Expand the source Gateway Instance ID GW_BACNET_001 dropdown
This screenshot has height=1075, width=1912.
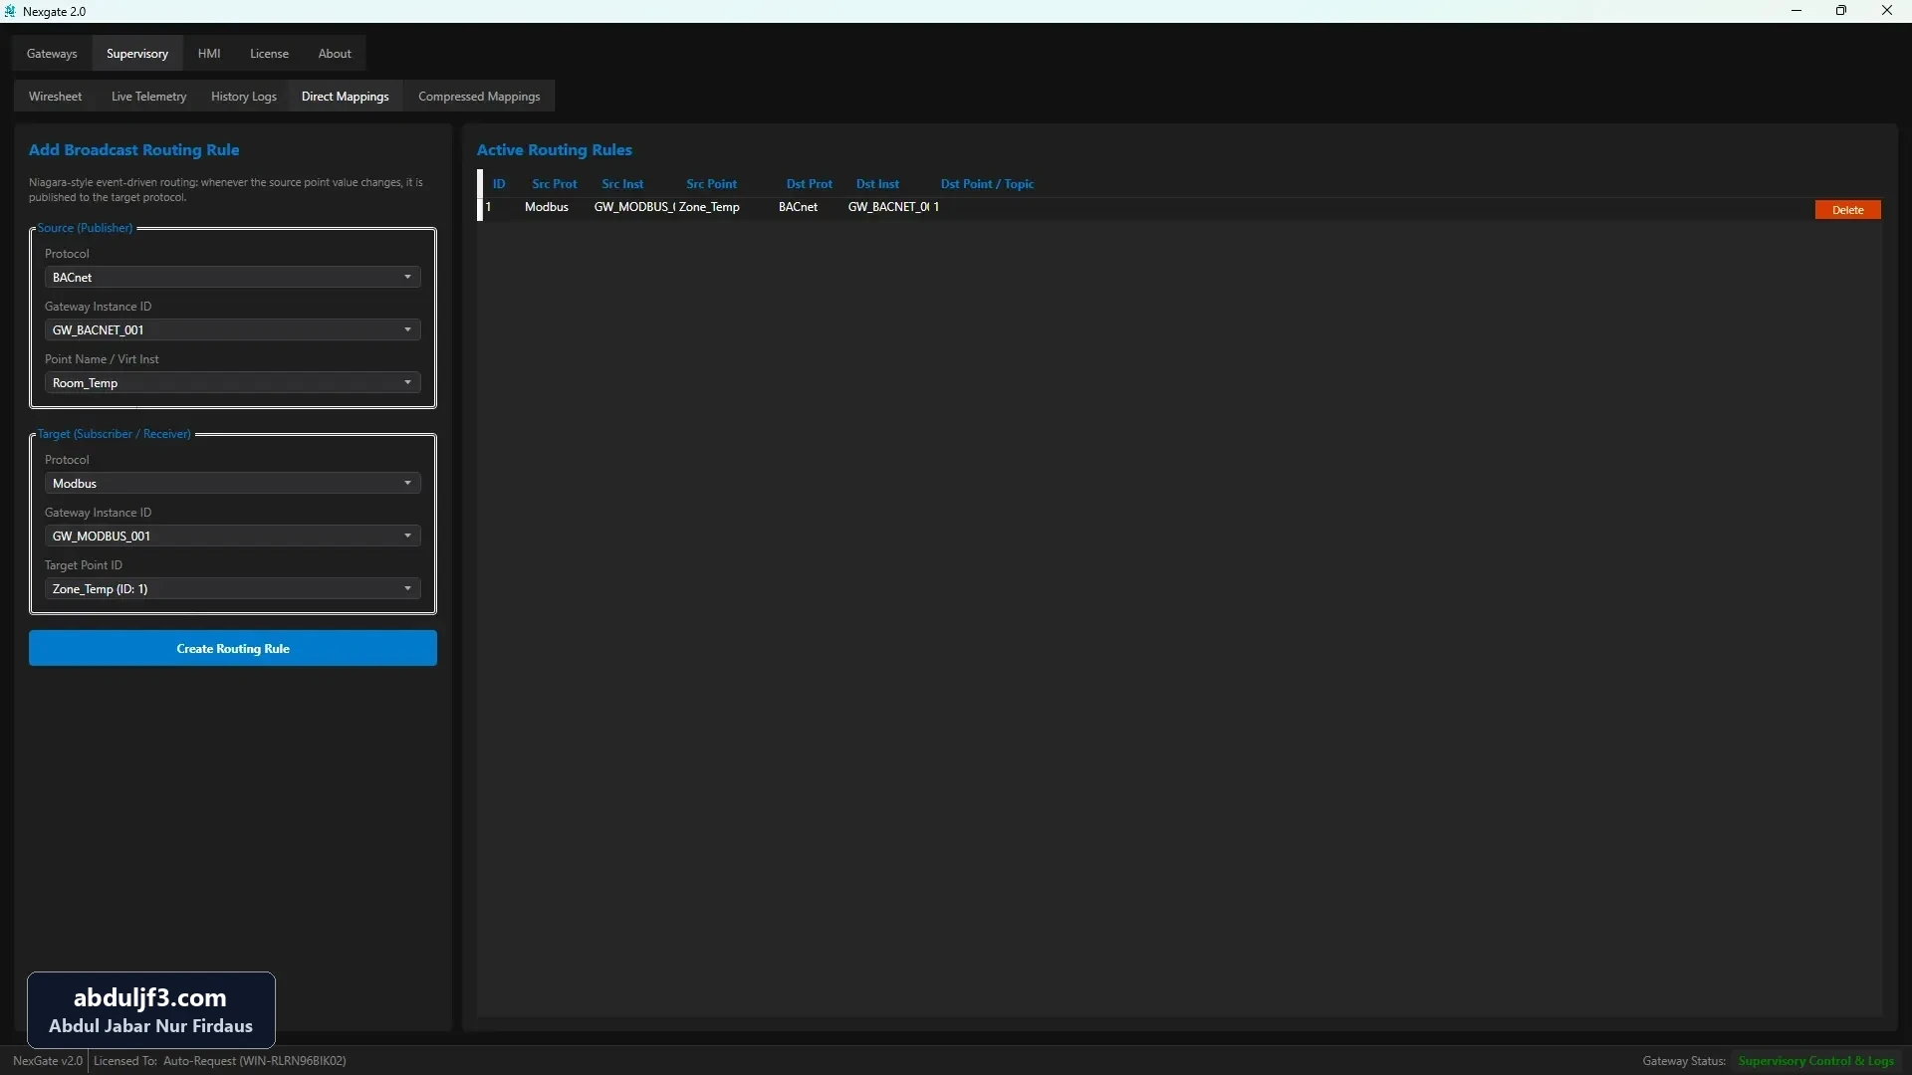232,329
